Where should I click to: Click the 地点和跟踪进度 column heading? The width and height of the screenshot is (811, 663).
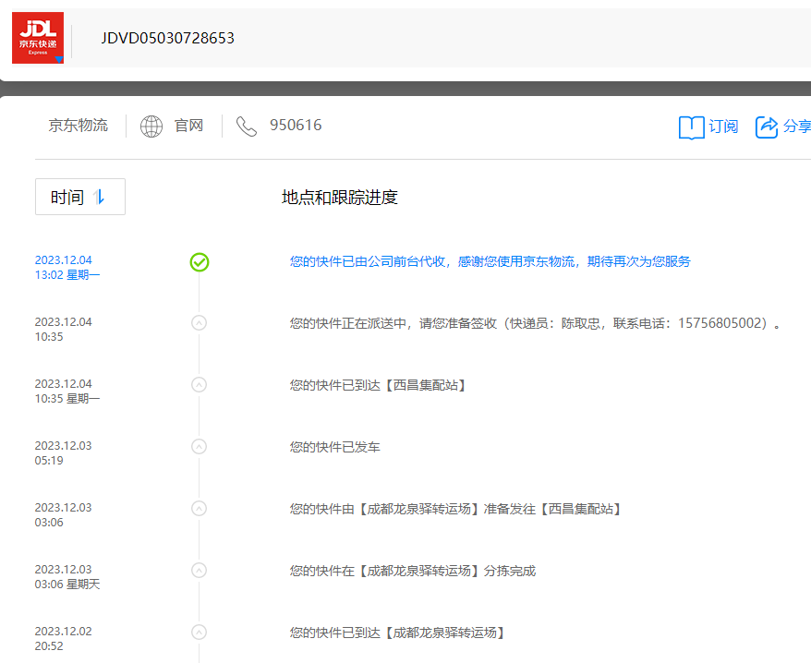[x=340, y=197]
